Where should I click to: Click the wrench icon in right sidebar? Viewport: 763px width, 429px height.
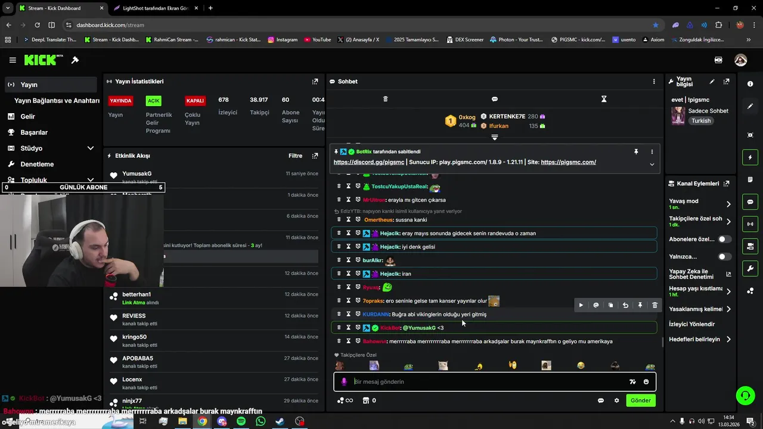[x=750, y=268]
